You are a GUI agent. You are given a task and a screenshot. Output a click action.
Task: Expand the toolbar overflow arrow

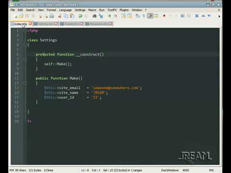tap(219, 16)
